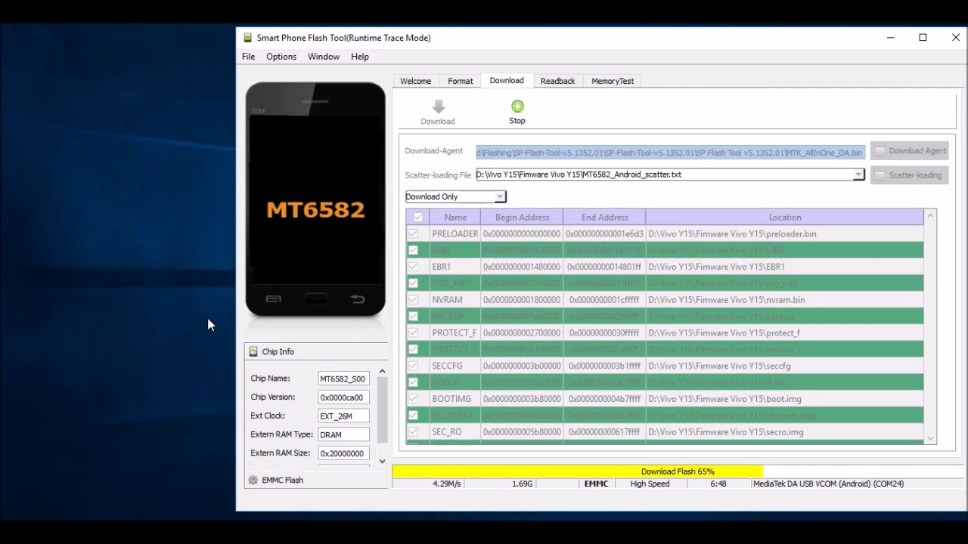The width and height of the screenshot is (968, 544).
Task: Click the 4.29M/s transfer speed status
Action: point(446,484)
